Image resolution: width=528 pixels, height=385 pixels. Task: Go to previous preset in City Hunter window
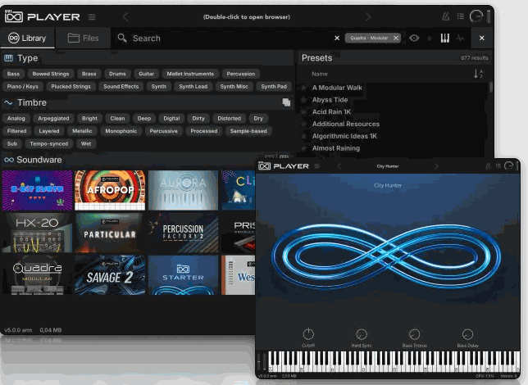[339, 166]
